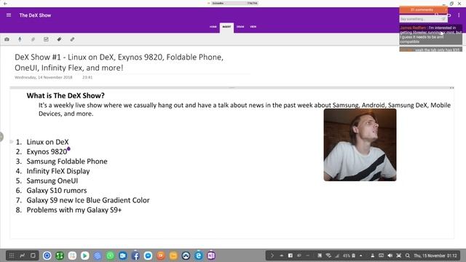466x262 pixels.
Task: Switch to the VIEW tab
Action: (253, 27)
